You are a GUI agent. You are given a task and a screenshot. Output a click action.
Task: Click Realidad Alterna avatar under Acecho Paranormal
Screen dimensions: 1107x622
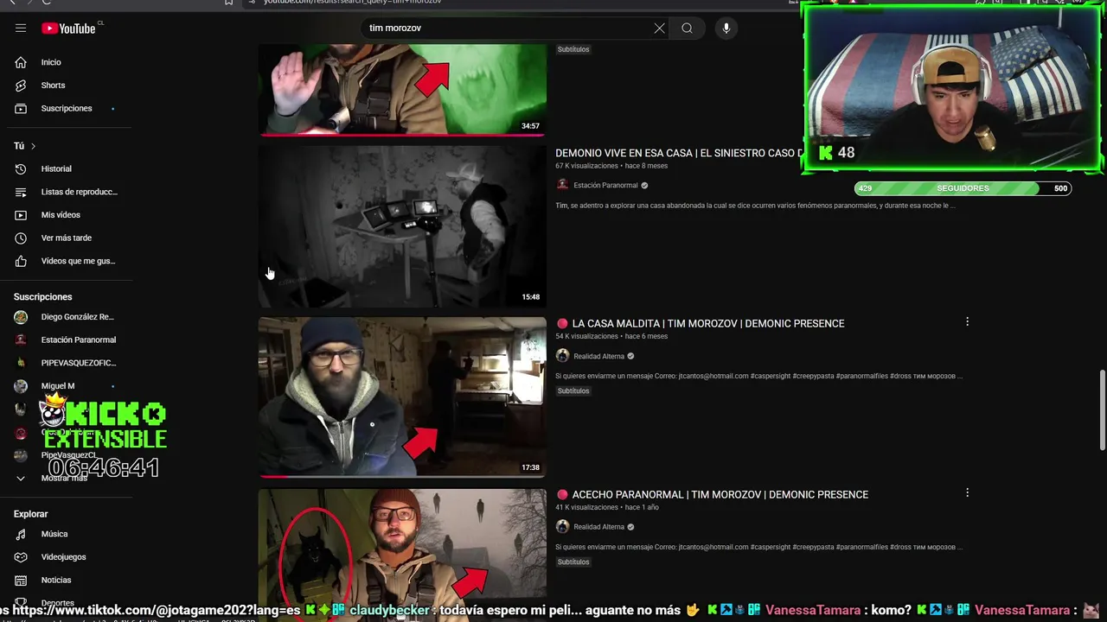[x=562, y=527]
